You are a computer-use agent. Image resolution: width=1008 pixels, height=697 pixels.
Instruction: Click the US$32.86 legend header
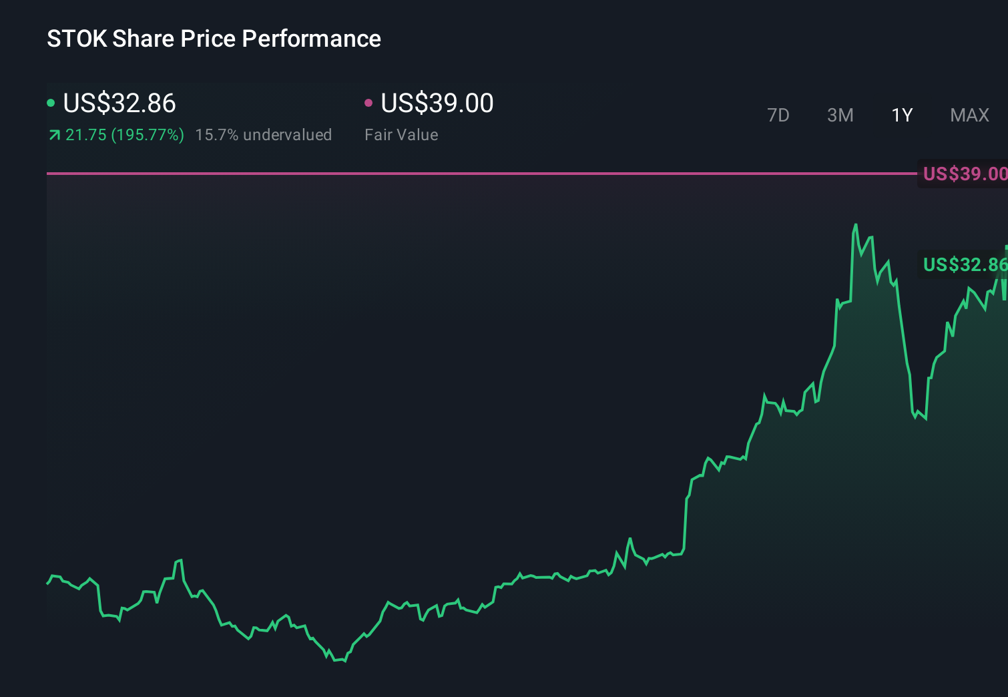point(119,103)
